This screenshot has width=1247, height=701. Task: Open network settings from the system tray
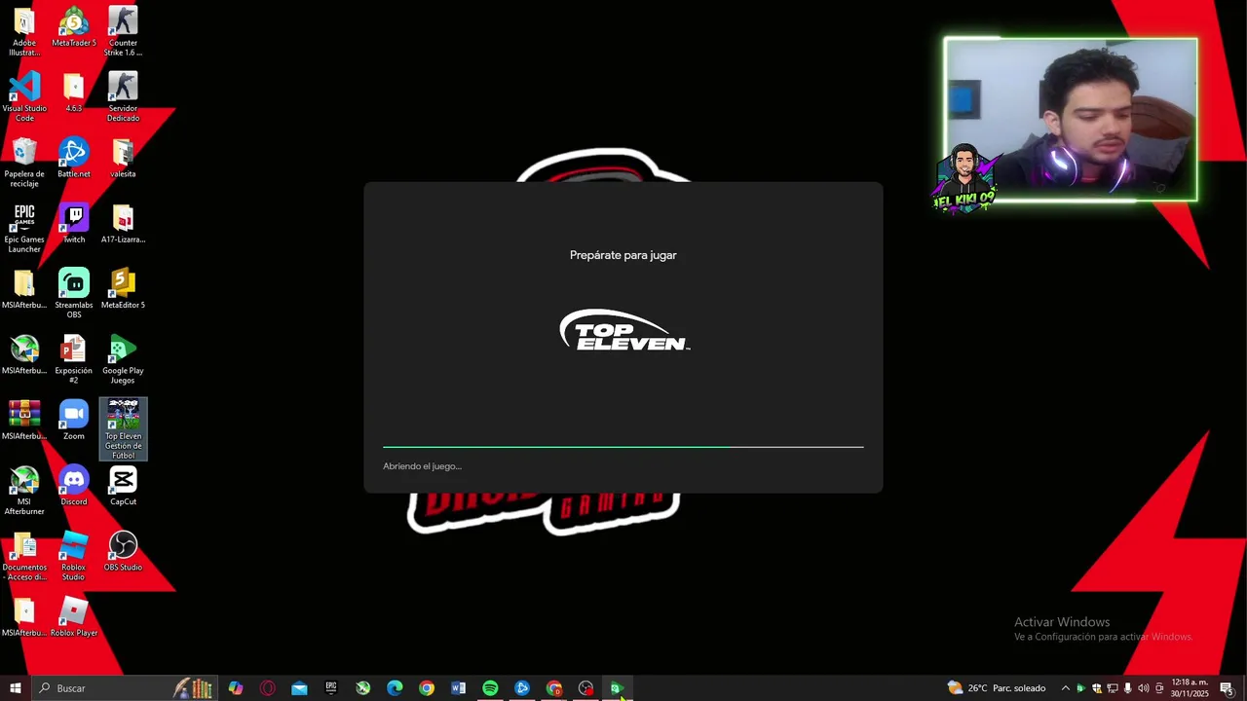(1112, 688)
